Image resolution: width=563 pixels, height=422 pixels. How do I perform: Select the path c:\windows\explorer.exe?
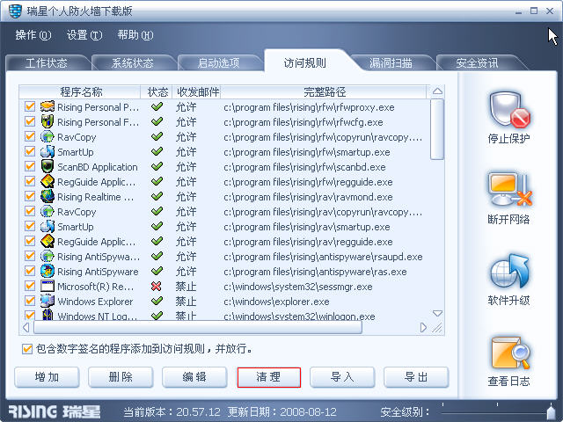point(276,302)
